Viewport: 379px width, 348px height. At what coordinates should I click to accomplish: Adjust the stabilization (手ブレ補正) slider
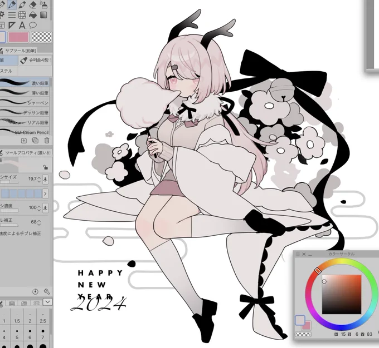[9, 225]
